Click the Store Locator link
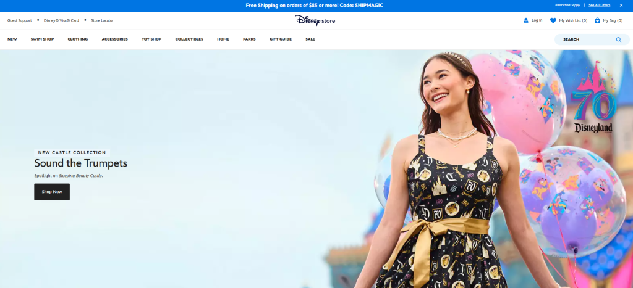The image size is (633, 288). tap(102, 20)
